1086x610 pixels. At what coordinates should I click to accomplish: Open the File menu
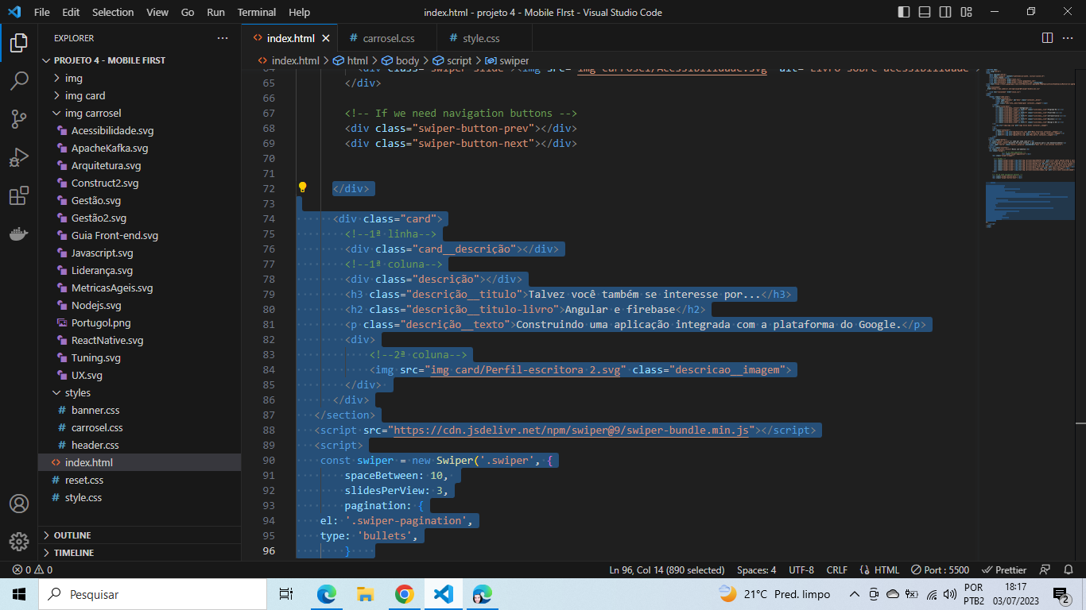click(42, 12)
